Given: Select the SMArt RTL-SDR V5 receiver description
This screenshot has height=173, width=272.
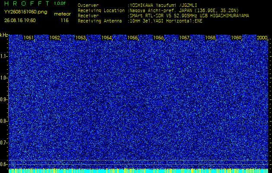Looking at the screenshot, I should click(189, 16).
